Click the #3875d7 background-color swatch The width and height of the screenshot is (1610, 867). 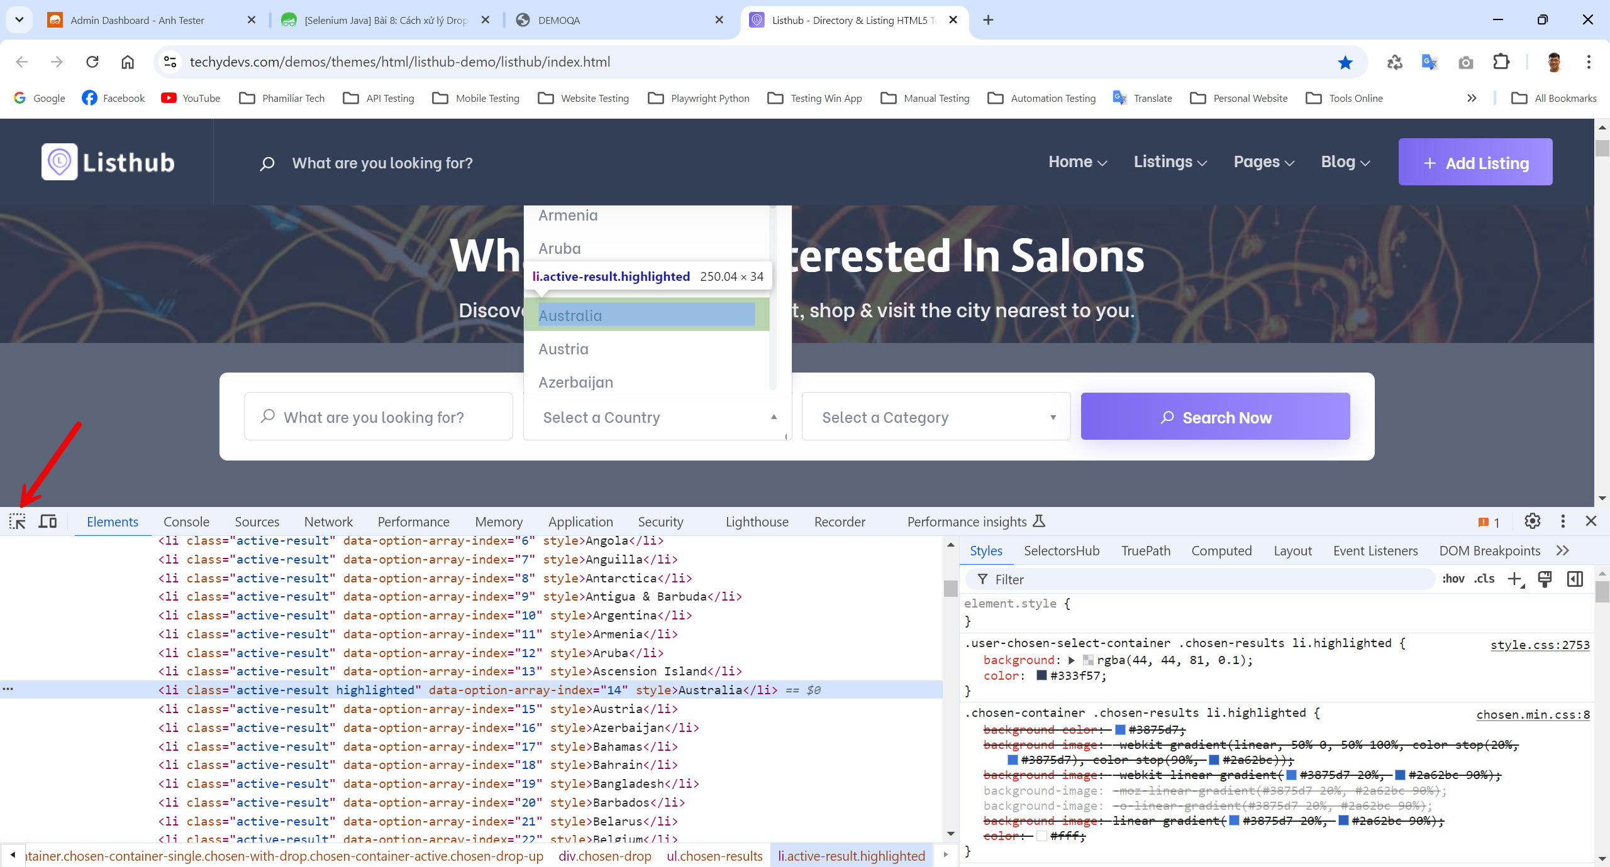(x=1120, y=729)
